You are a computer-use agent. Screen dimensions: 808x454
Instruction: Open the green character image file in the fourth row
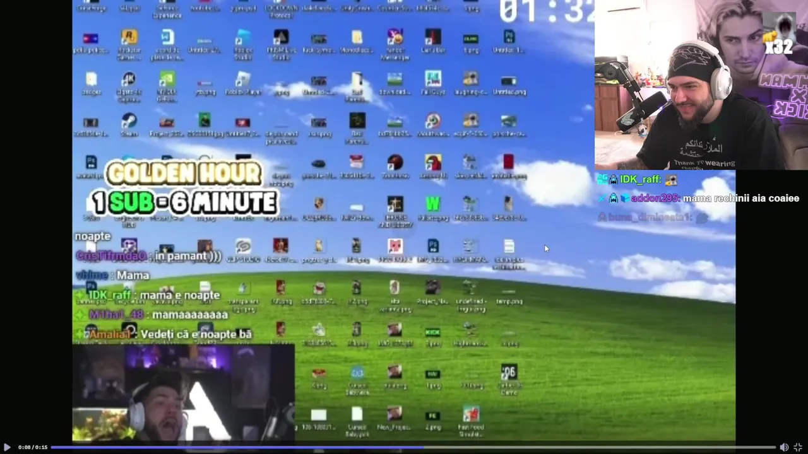[205, 120]
